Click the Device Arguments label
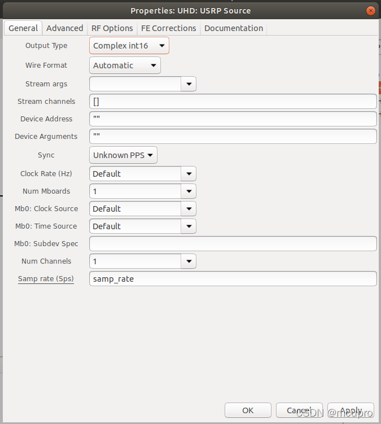381x424 pixels. [46, 136]
